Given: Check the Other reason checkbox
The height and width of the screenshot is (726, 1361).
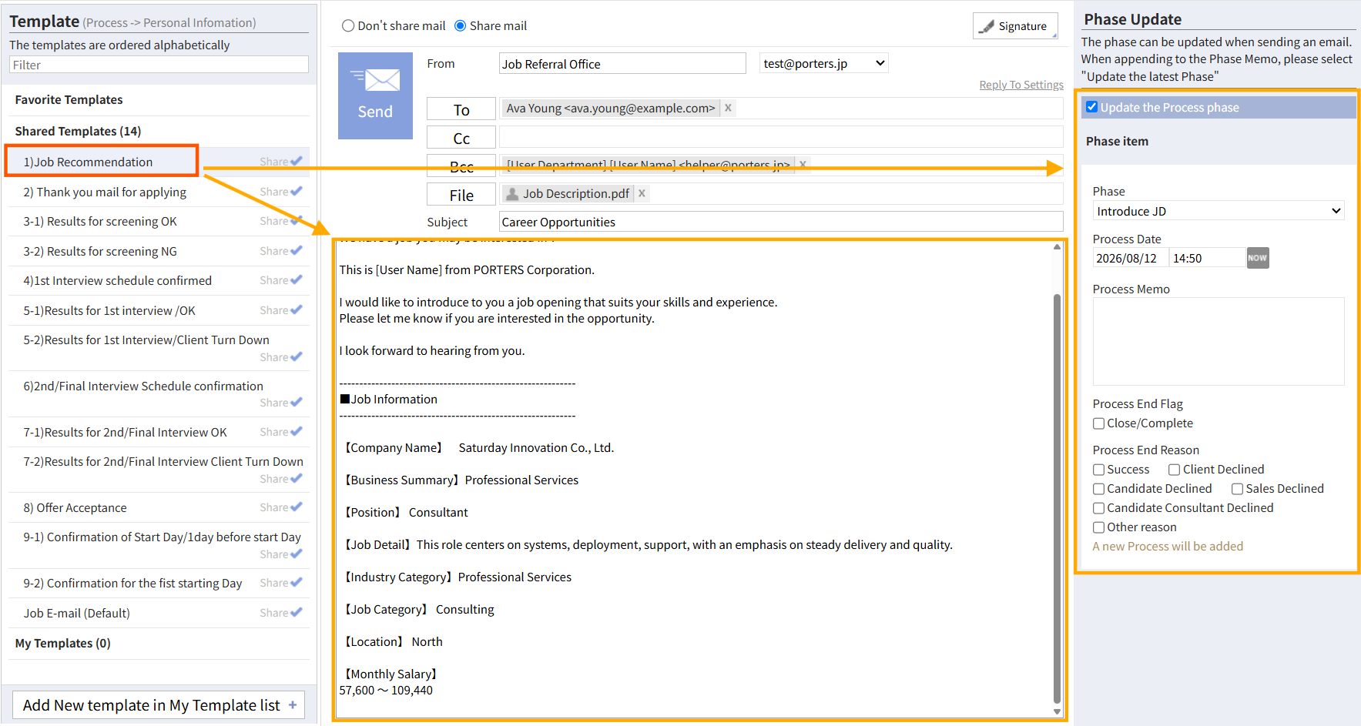Looking at the screenshot, I should (1099, 527).
